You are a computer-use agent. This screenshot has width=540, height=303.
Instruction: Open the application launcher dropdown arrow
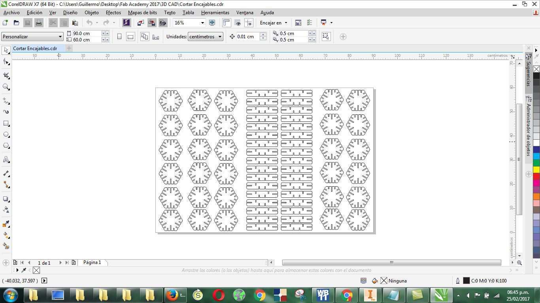click(331, 23)
